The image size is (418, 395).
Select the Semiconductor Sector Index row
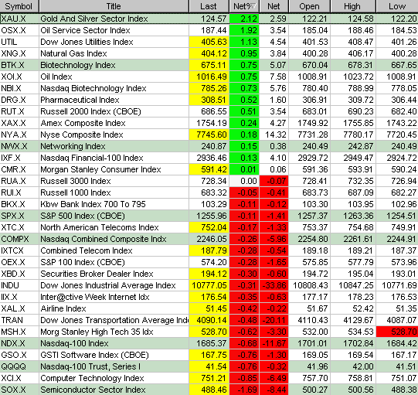coord(209,390)
